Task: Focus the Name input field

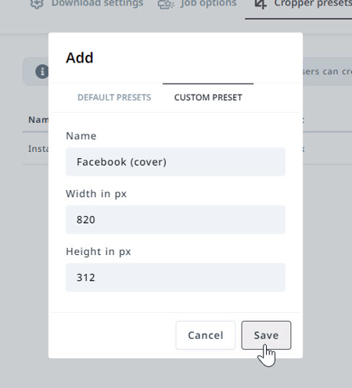Action: click(175, 162)
